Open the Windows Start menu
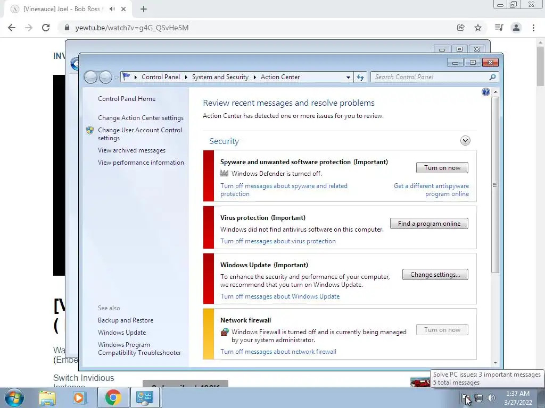Screen dimensions: 545x408 click(x=14, y=397)
